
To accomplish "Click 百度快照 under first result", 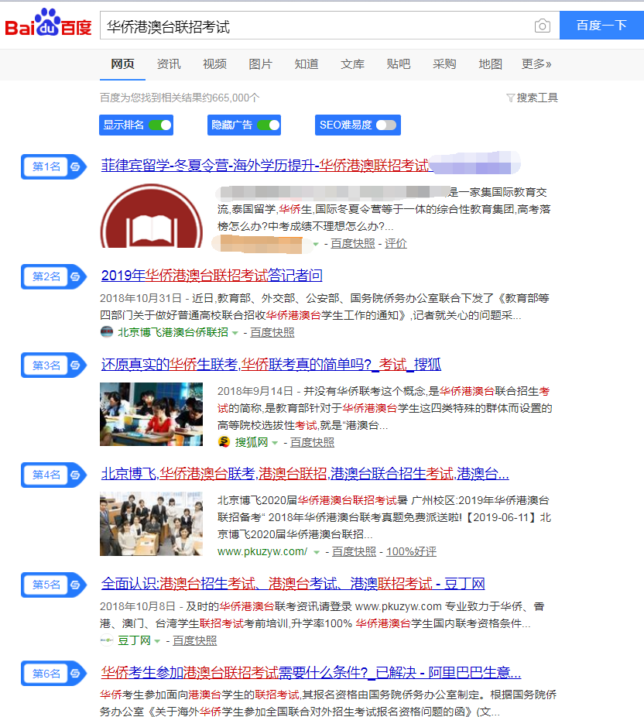I will tap(352, 244).
